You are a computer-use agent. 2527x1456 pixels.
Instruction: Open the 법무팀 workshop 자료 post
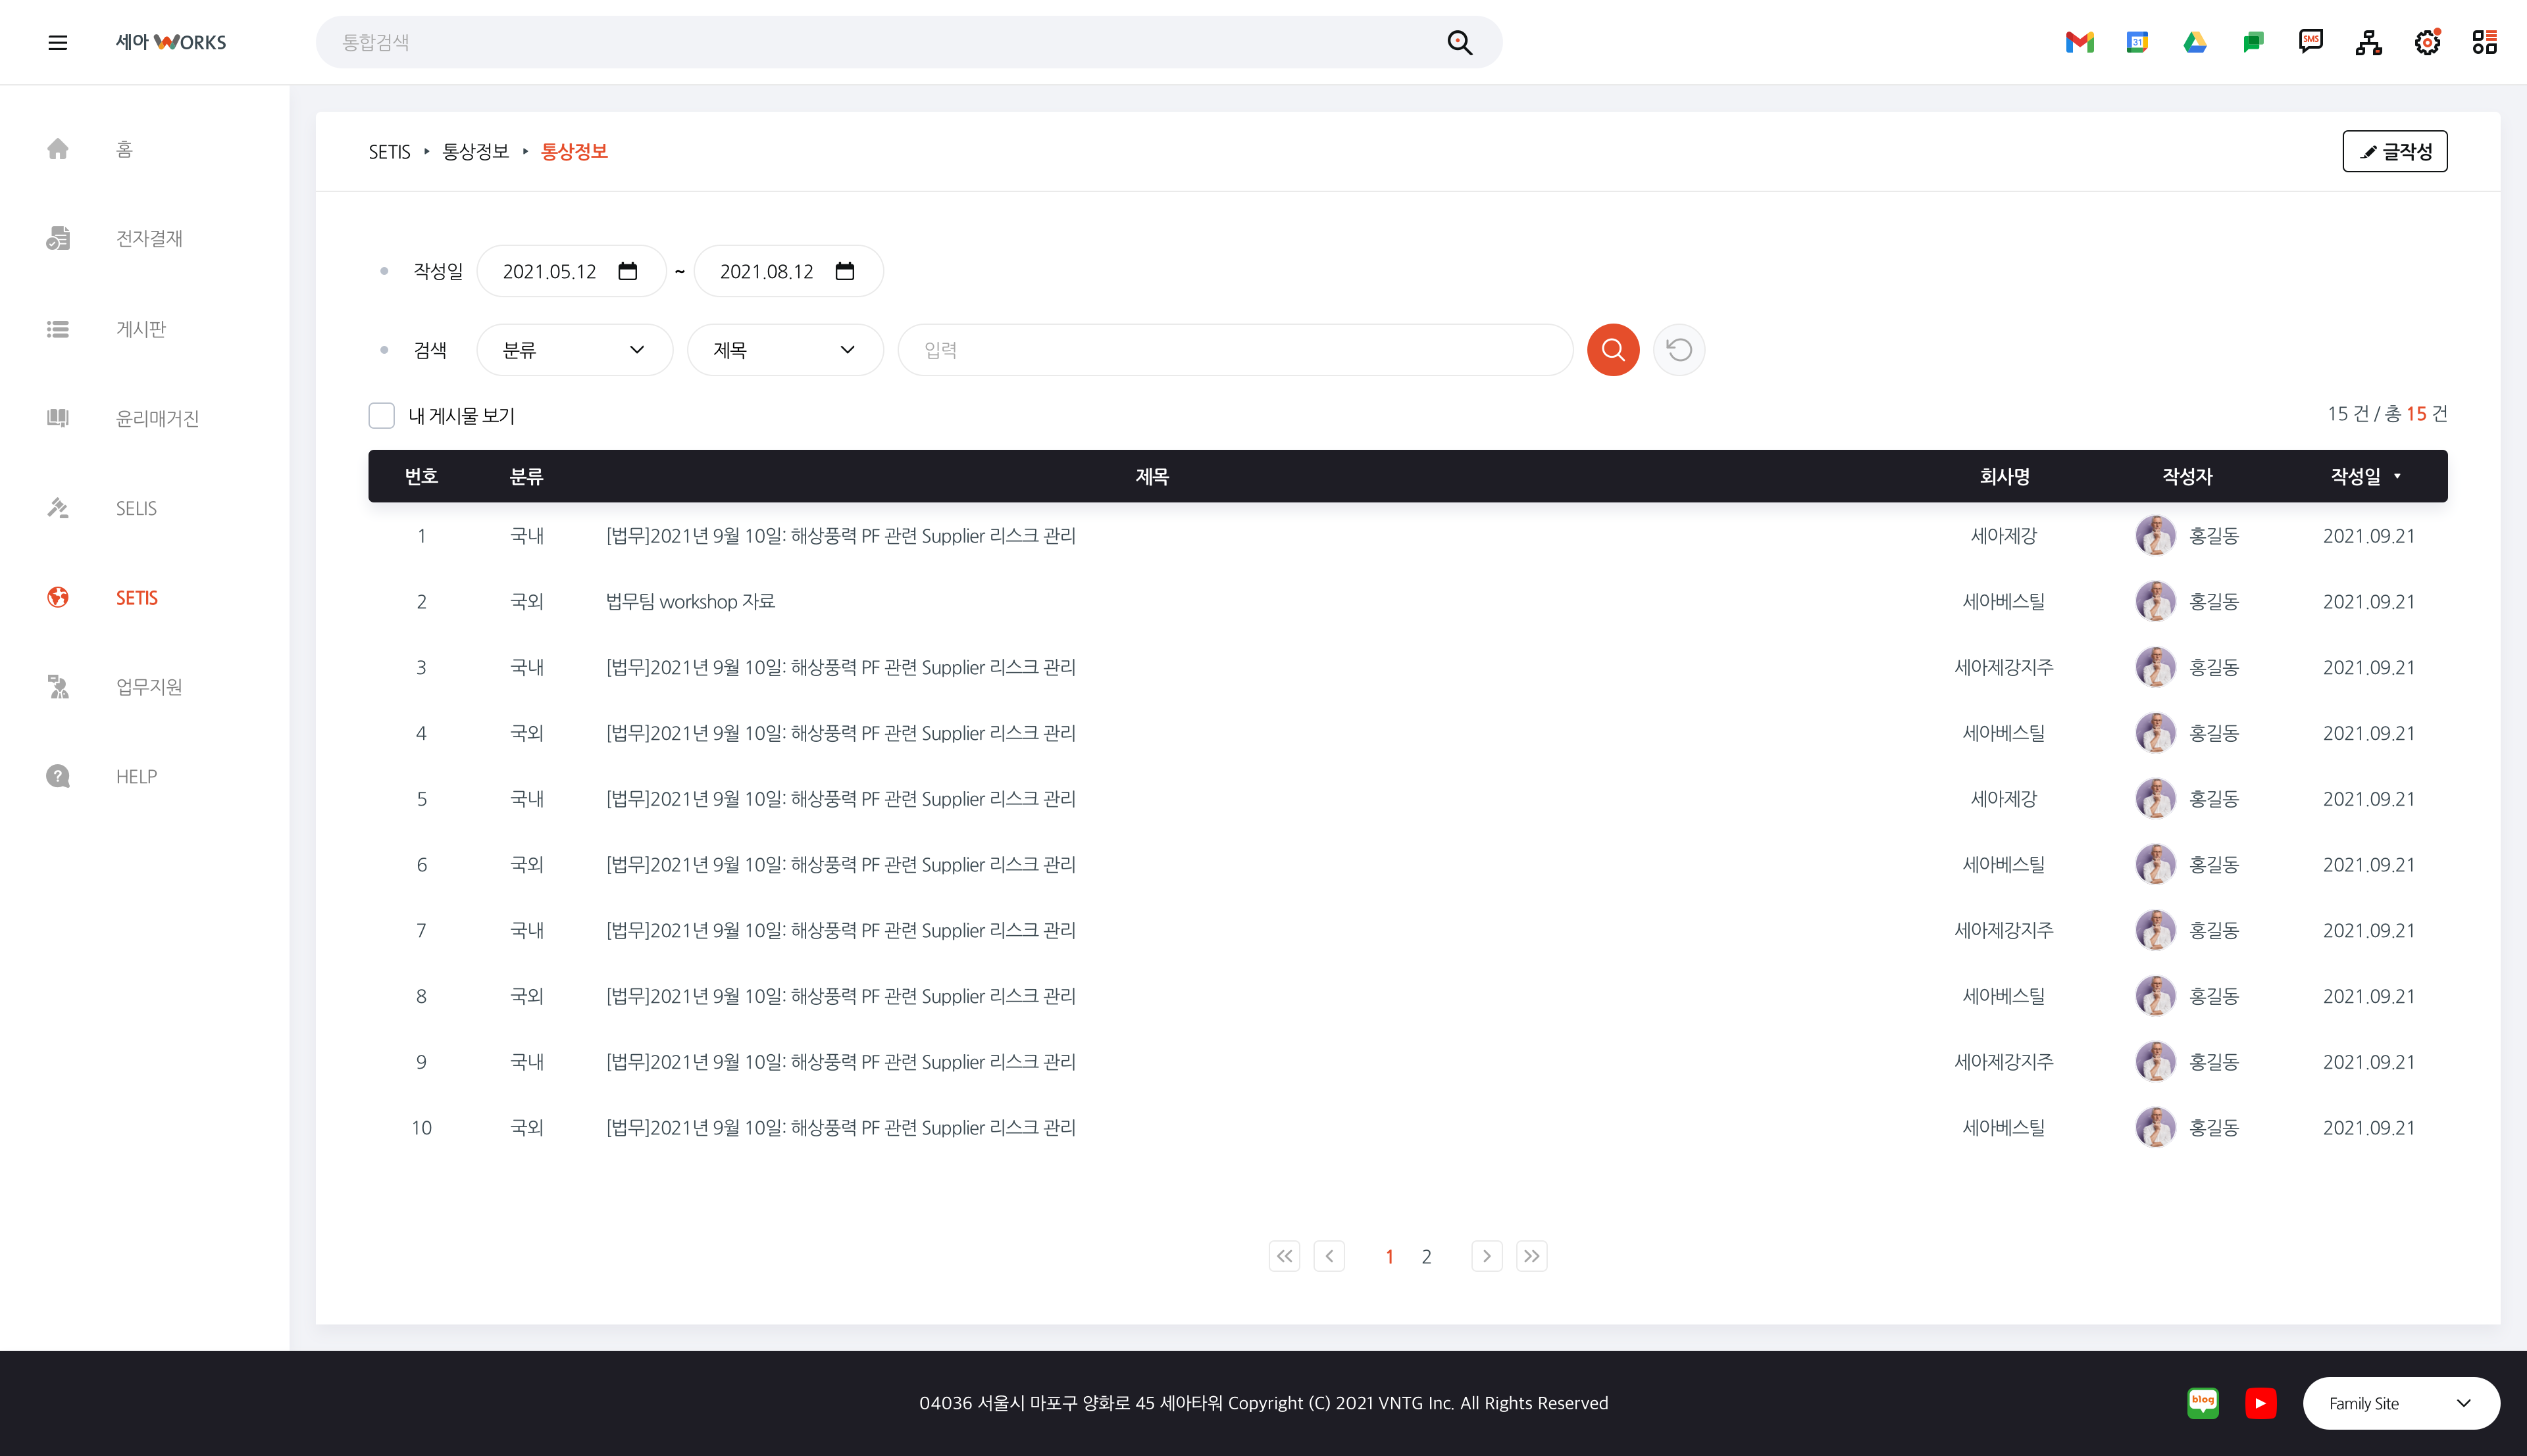[690, 601]
